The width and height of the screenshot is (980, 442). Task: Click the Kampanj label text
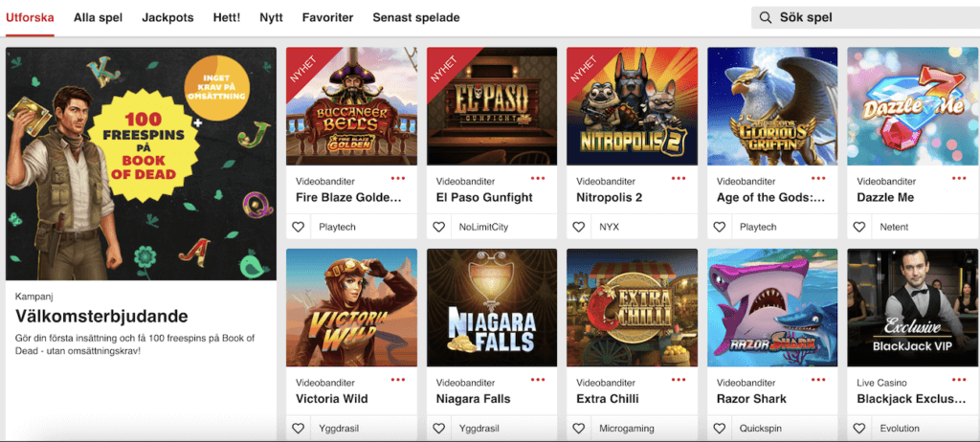coord(33,297)
